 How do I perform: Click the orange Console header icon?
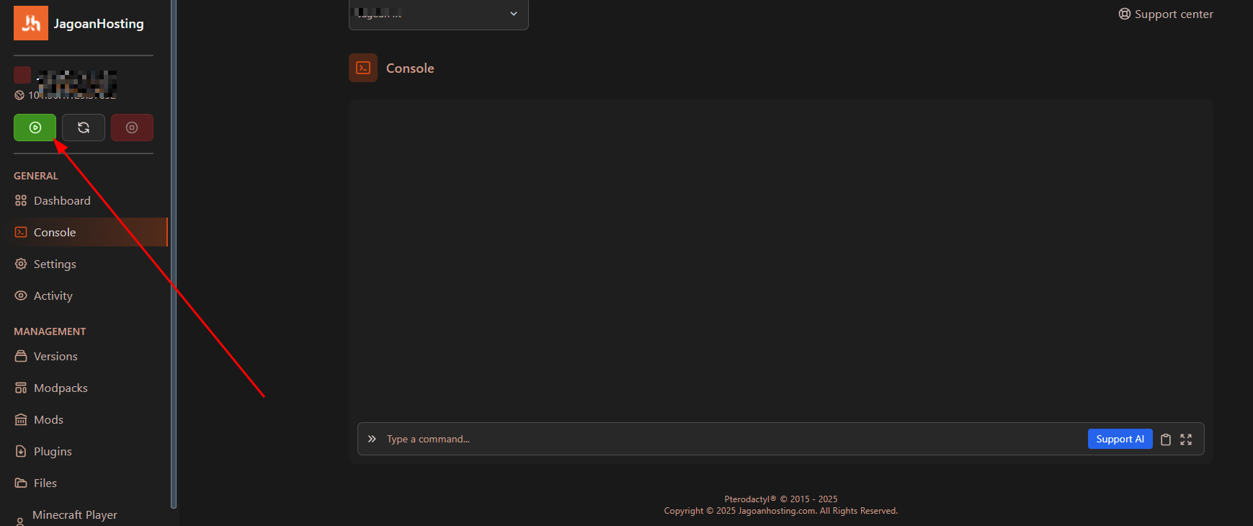(363, 68)
